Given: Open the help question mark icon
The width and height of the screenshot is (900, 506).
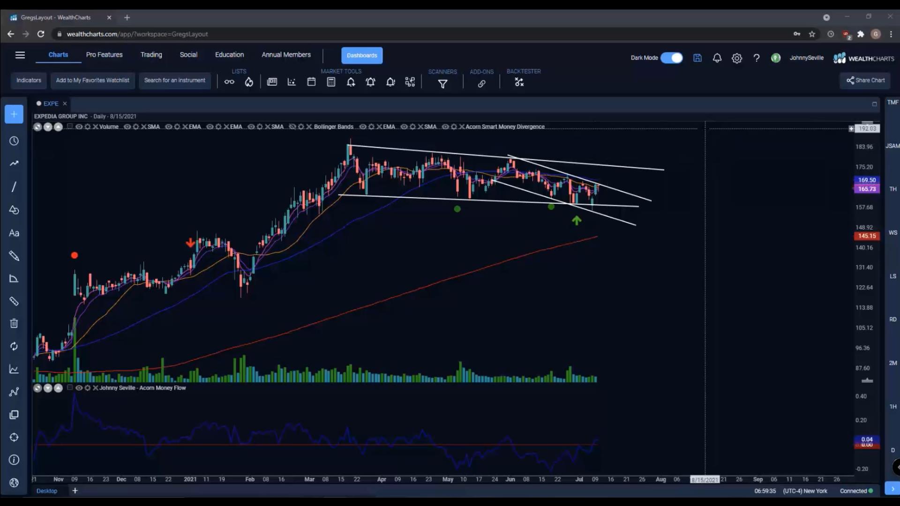Looking at the screenshot, I should coord(757,58).
